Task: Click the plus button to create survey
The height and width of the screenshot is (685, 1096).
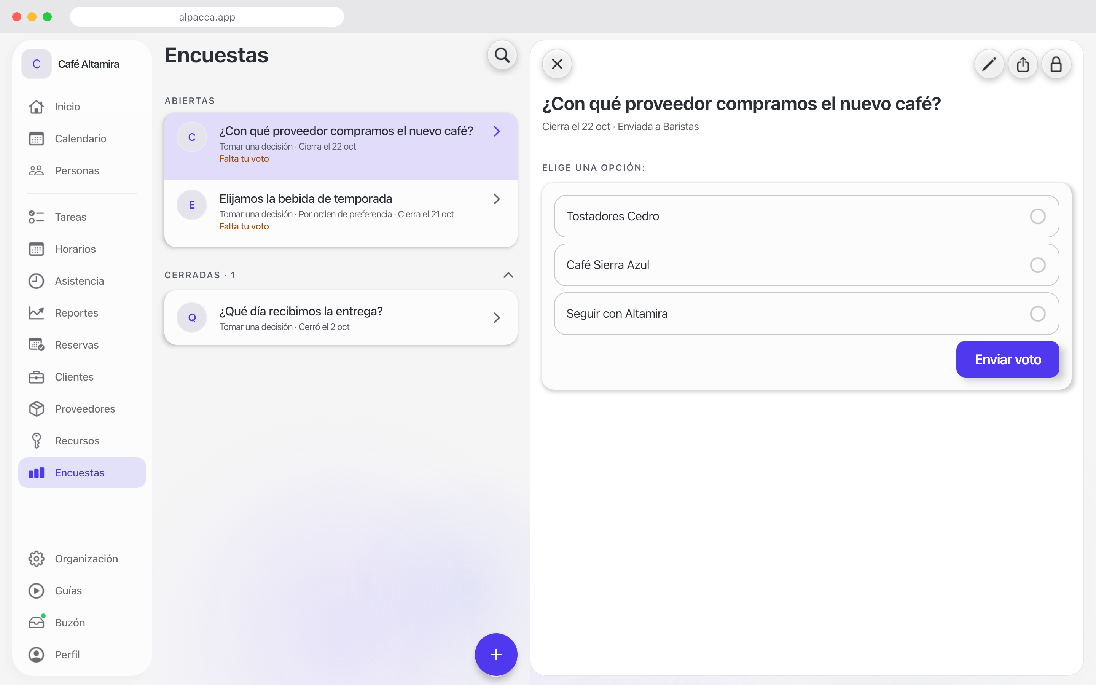Action: 496,654
